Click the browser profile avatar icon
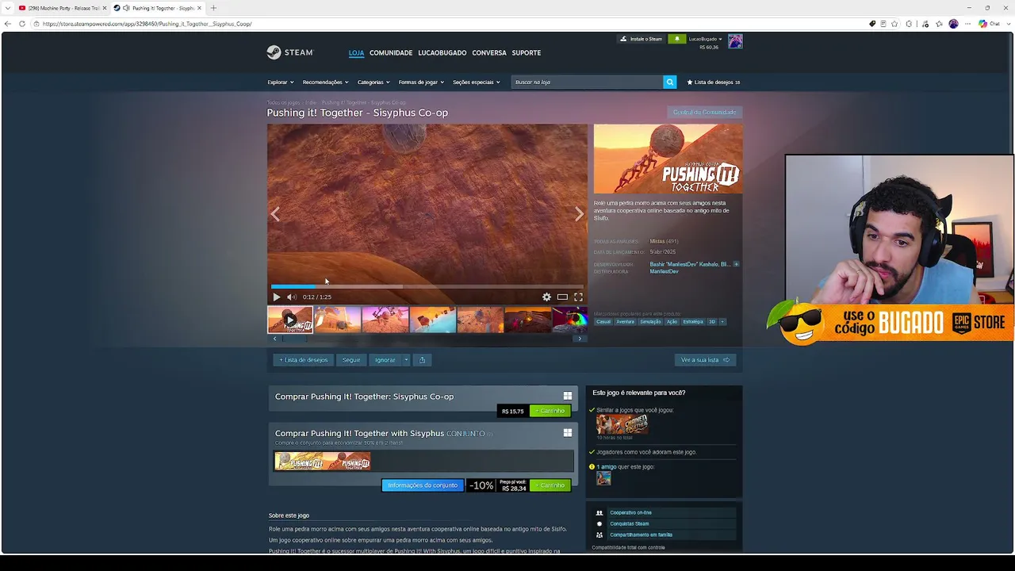1015x571 pixels. pos(953,24)
